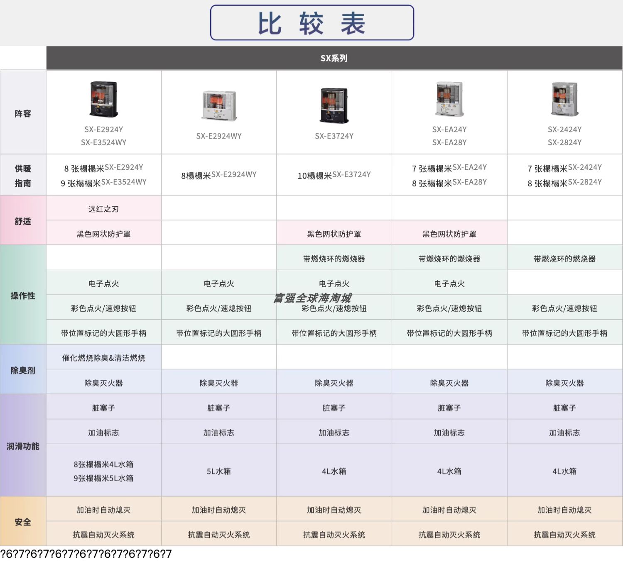
Task: Select 抗震自动灭火系统 in the SX-E3724Y column
Action: [334, 535]
